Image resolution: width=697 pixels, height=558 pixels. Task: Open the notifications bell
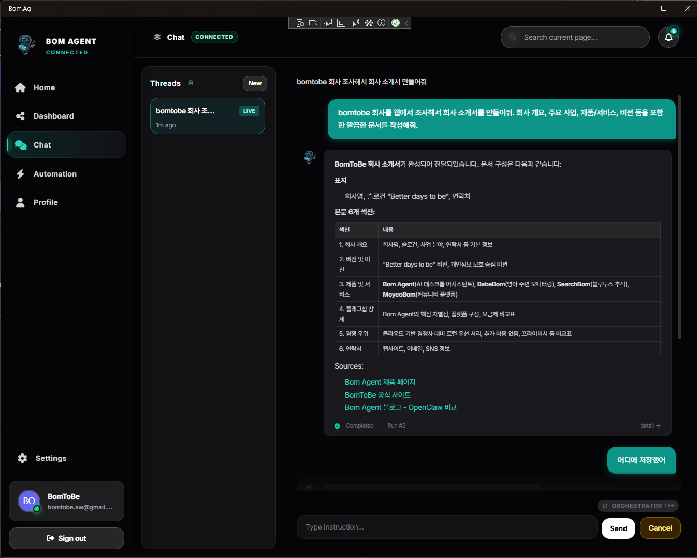669,37
